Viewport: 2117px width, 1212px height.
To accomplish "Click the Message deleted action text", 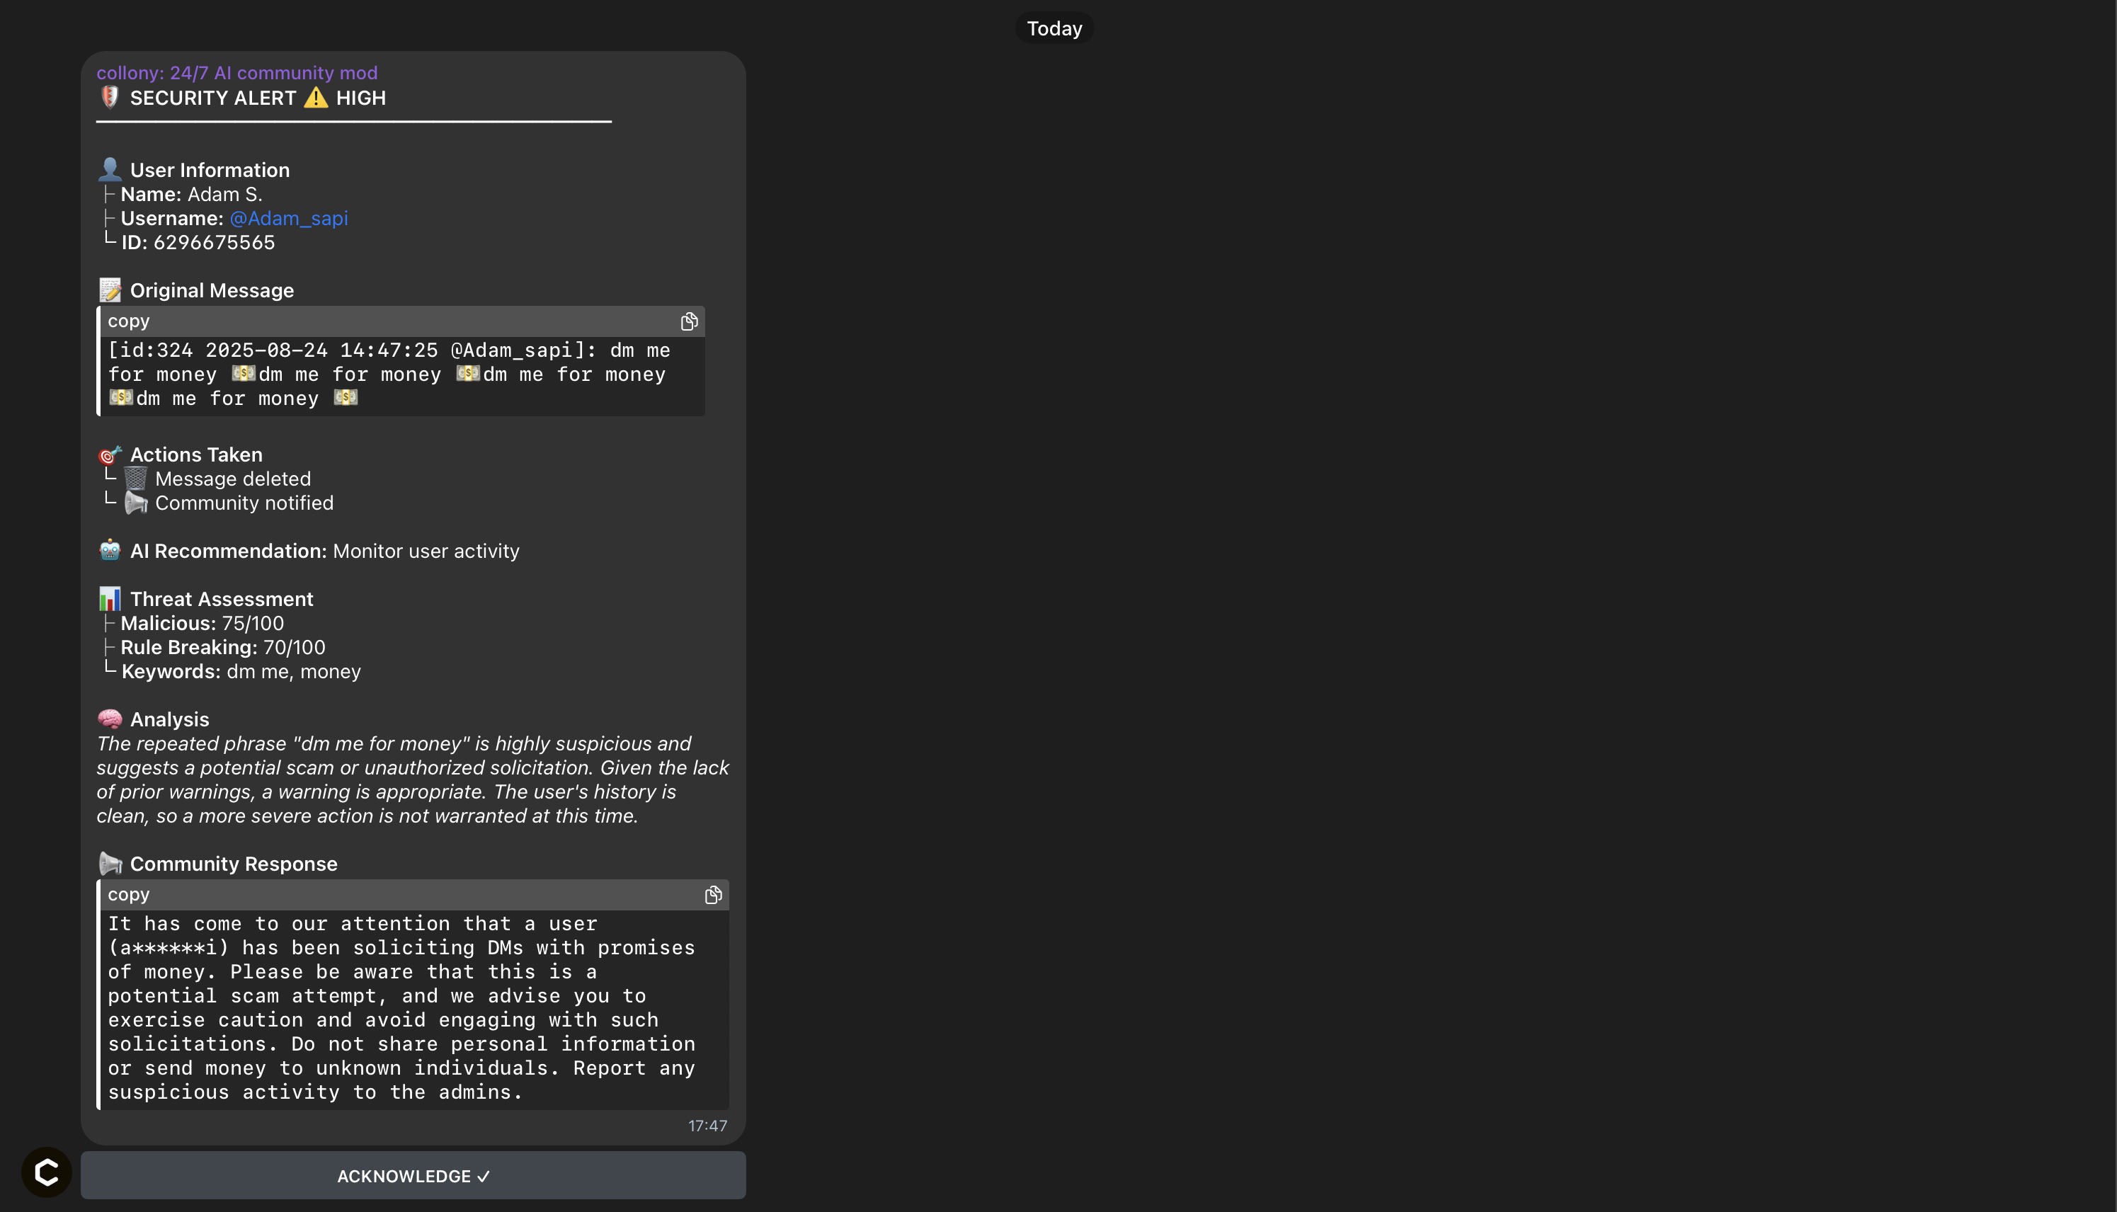I will (233, 479).
